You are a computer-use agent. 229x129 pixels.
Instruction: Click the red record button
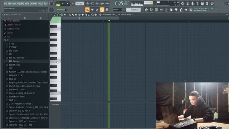(73, 4)
